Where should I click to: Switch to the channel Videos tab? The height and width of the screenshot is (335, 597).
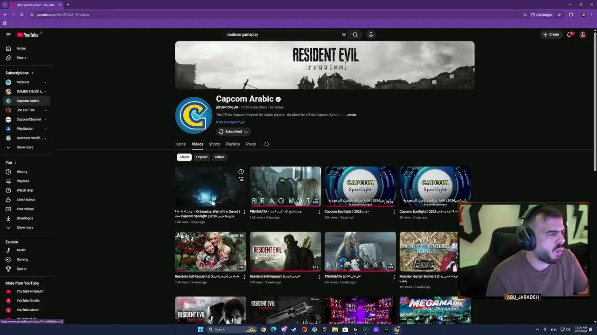click(197, 144)
